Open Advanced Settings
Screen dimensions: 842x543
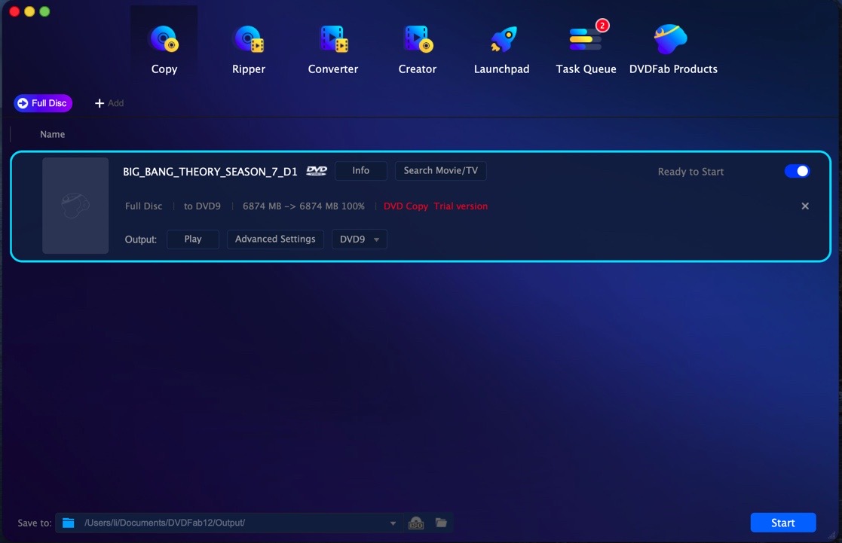pos(275,239)
